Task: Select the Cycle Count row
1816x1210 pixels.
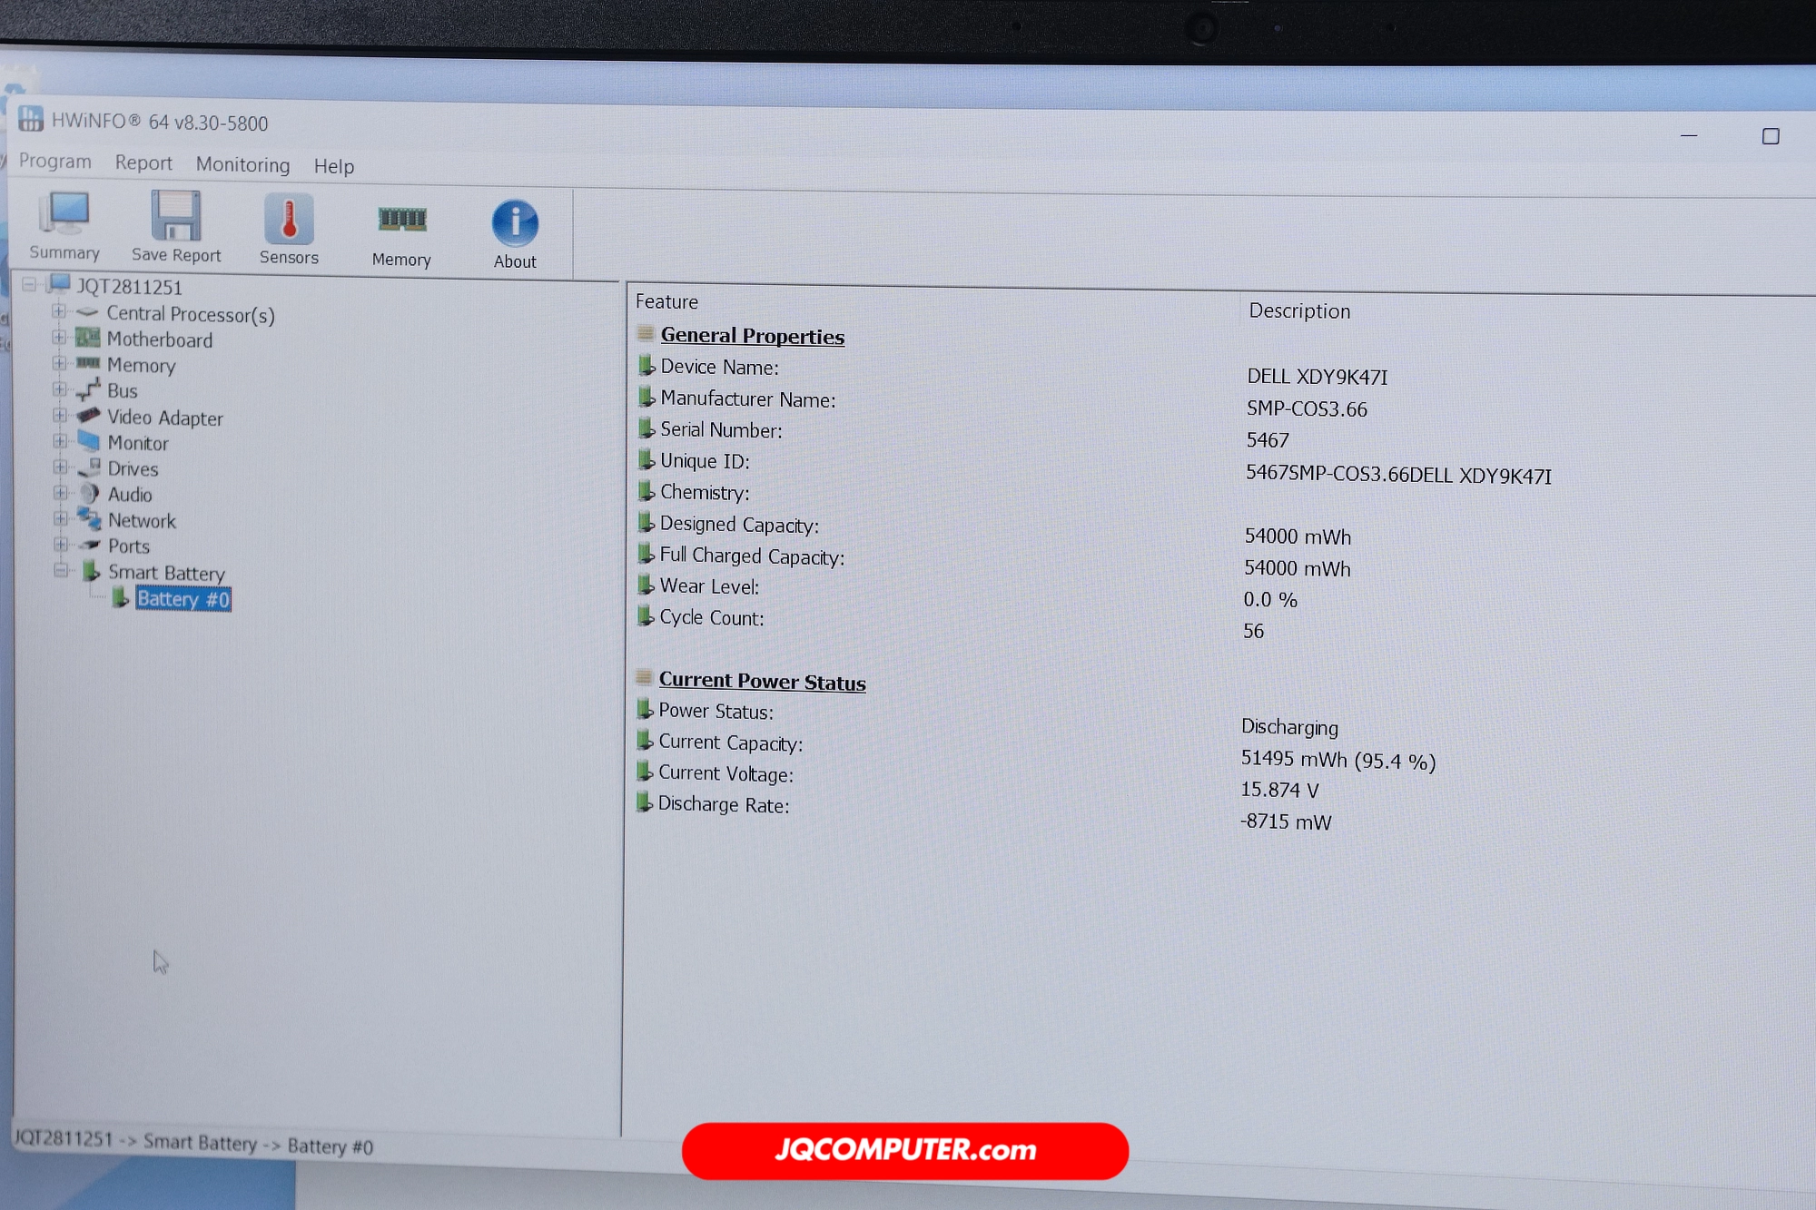Action: [711, 618]
